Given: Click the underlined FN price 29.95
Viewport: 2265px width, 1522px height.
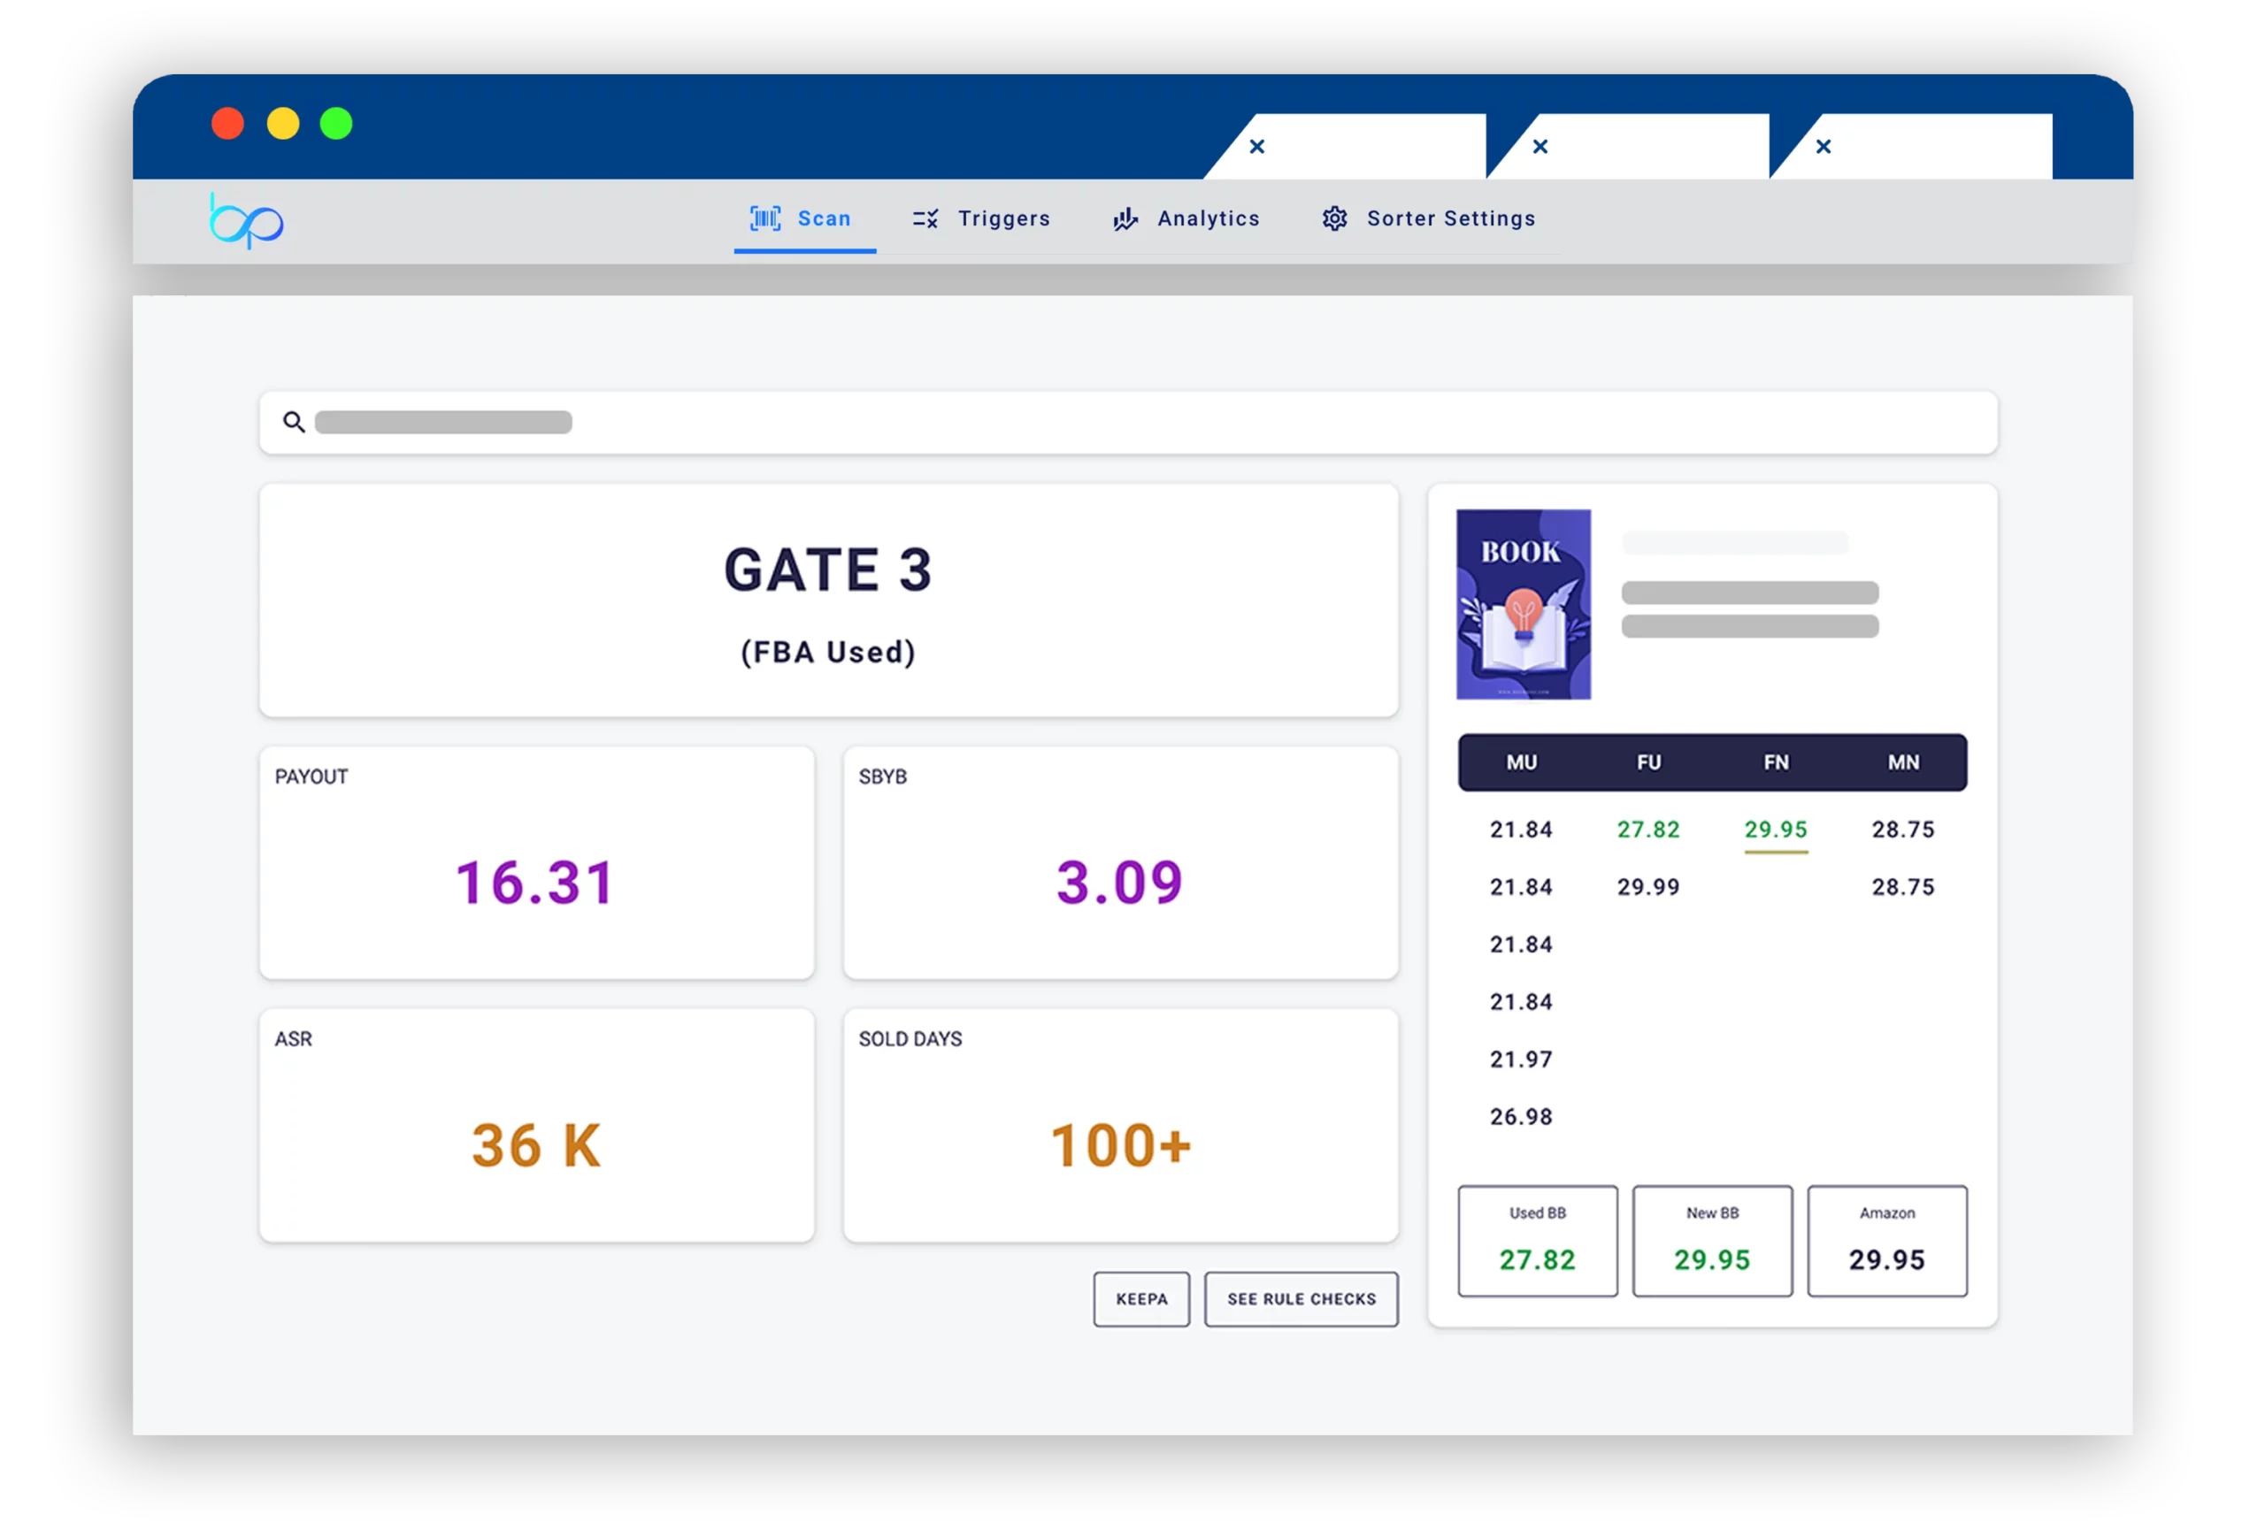Looking at the screenshot, I should 1776,830.
